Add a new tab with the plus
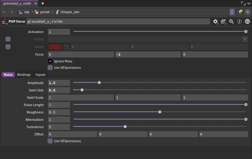Image resolution: width=252 pixels, height=159 pixels. 43,3
